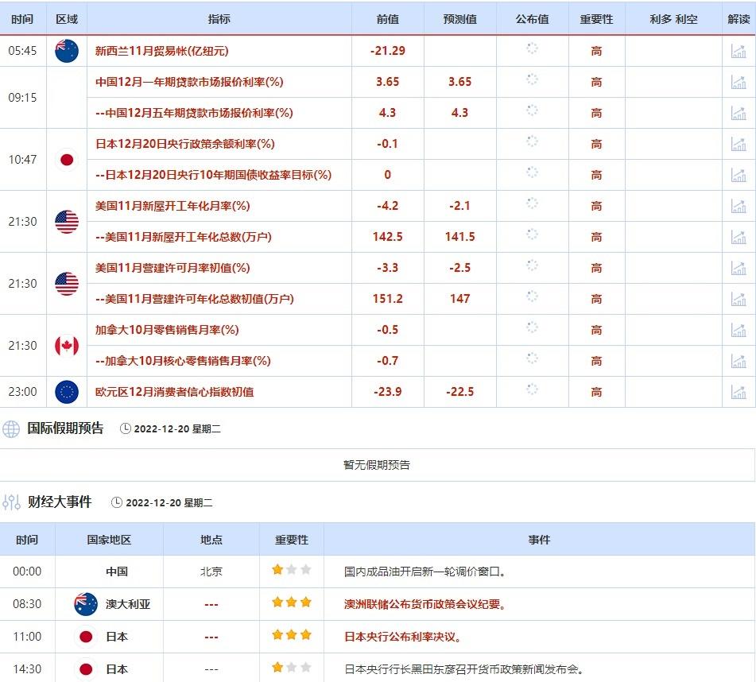The width and height of the screenshot is (756, 682).
Task: Open chart icon for New Zealand trade balance row
Action: [x=739, y=52]
